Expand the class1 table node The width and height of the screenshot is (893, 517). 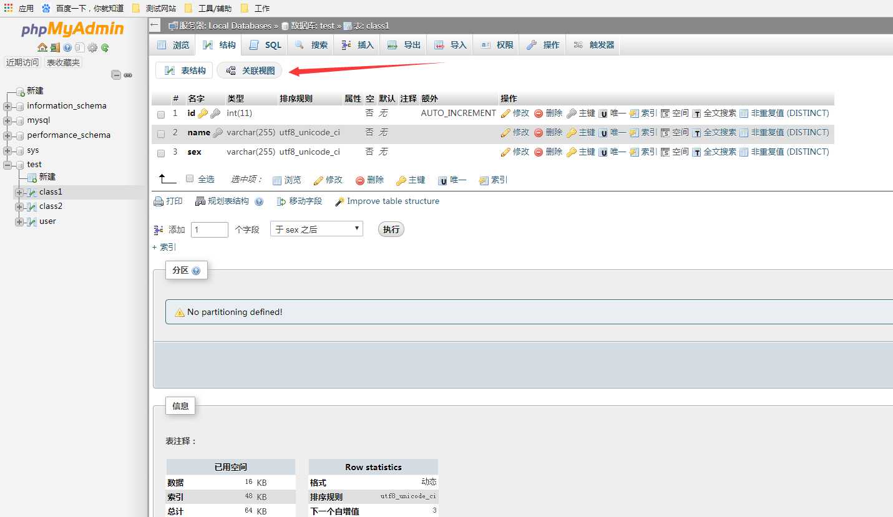click(19, 192)
